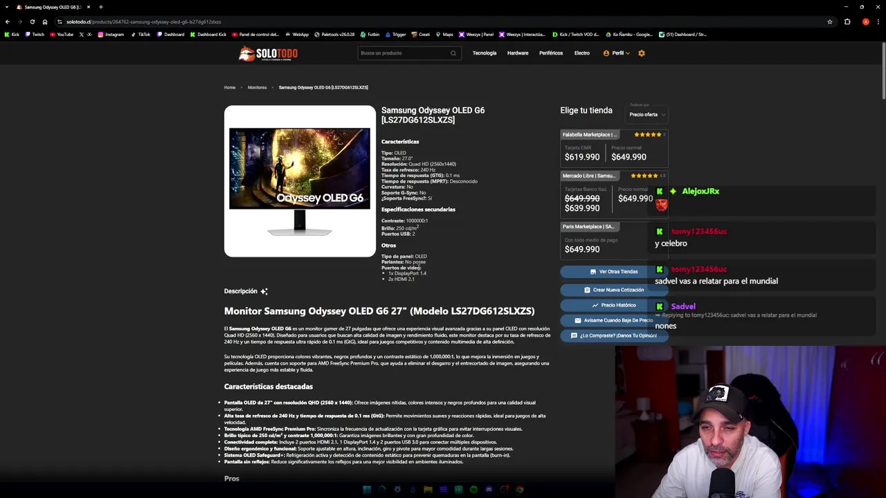Click the search magnifier icon

[453, 53]
